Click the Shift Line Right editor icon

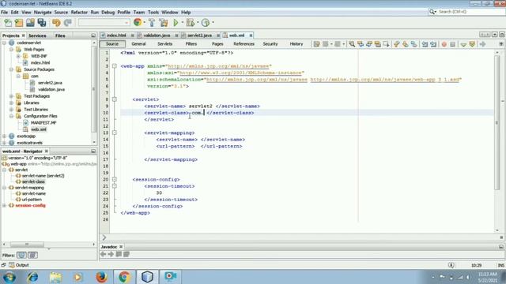pos(433,44)
